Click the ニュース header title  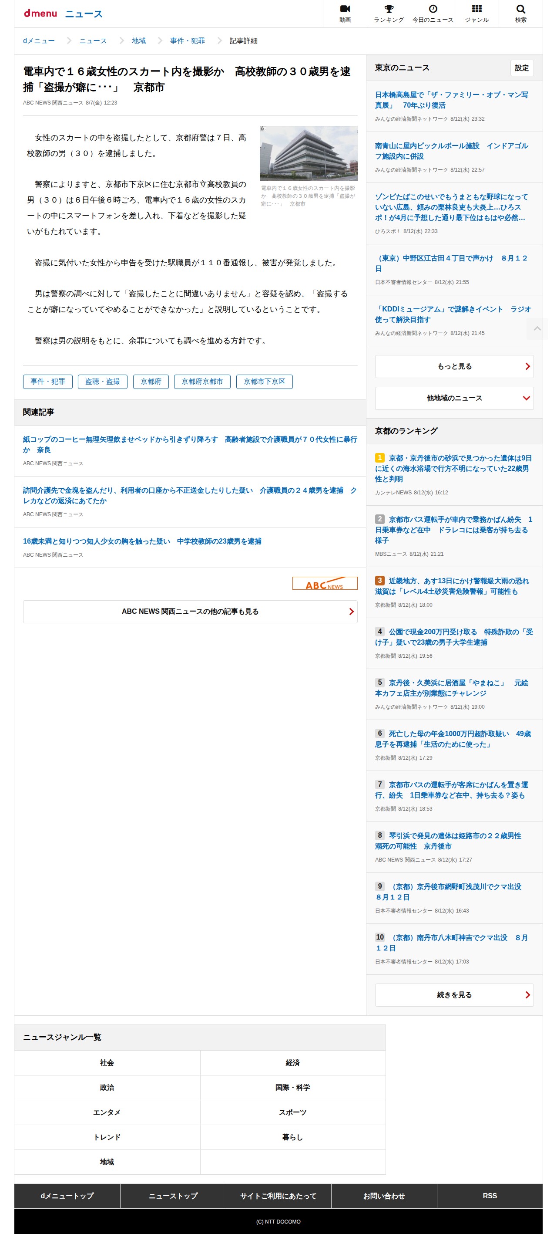pos(84,14)
